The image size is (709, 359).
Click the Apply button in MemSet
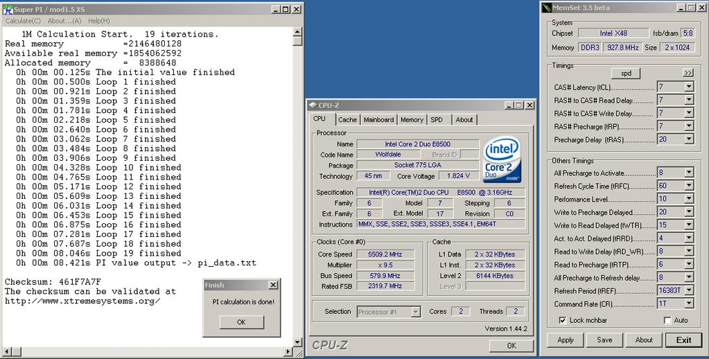tap(566, 340)
